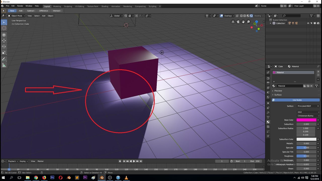Click the Principled BSDF surface shader field
The width and height of the screenshot is (322, 181).
tap(308, 106)
